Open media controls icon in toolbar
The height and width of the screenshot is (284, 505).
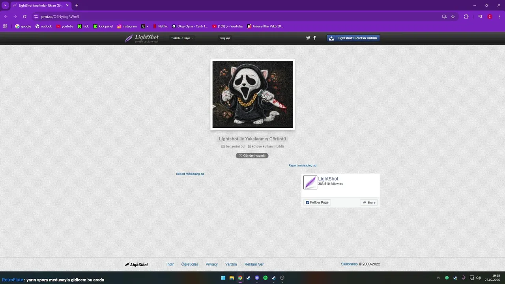tap(480, 17)
